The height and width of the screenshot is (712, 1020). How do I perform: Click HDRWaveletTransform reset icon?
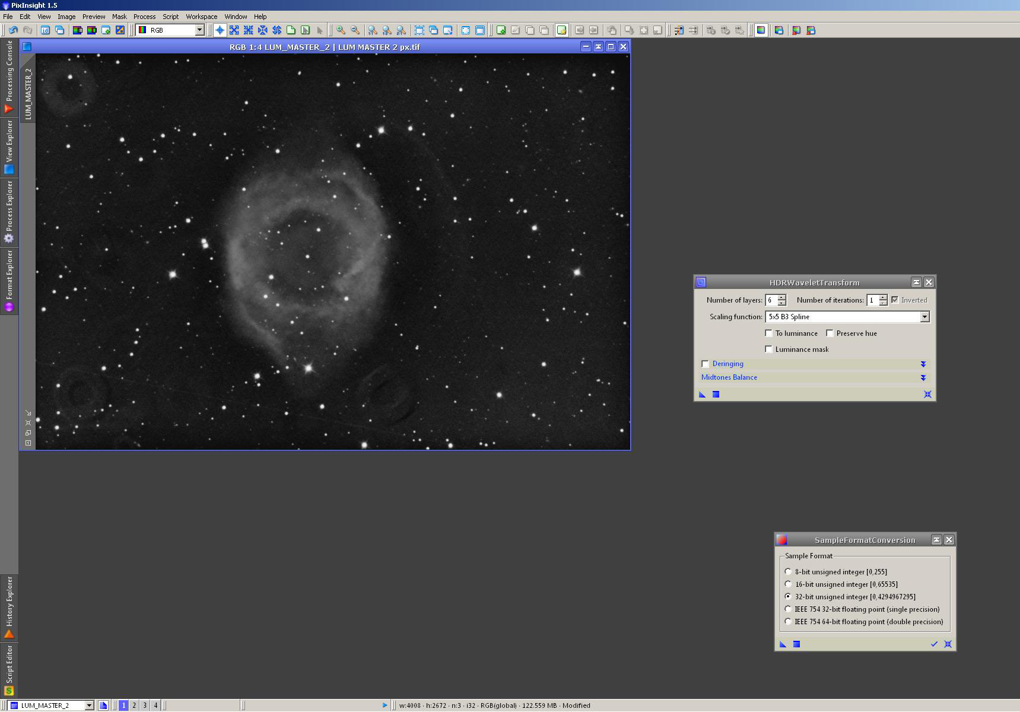[x=927, y=395]
